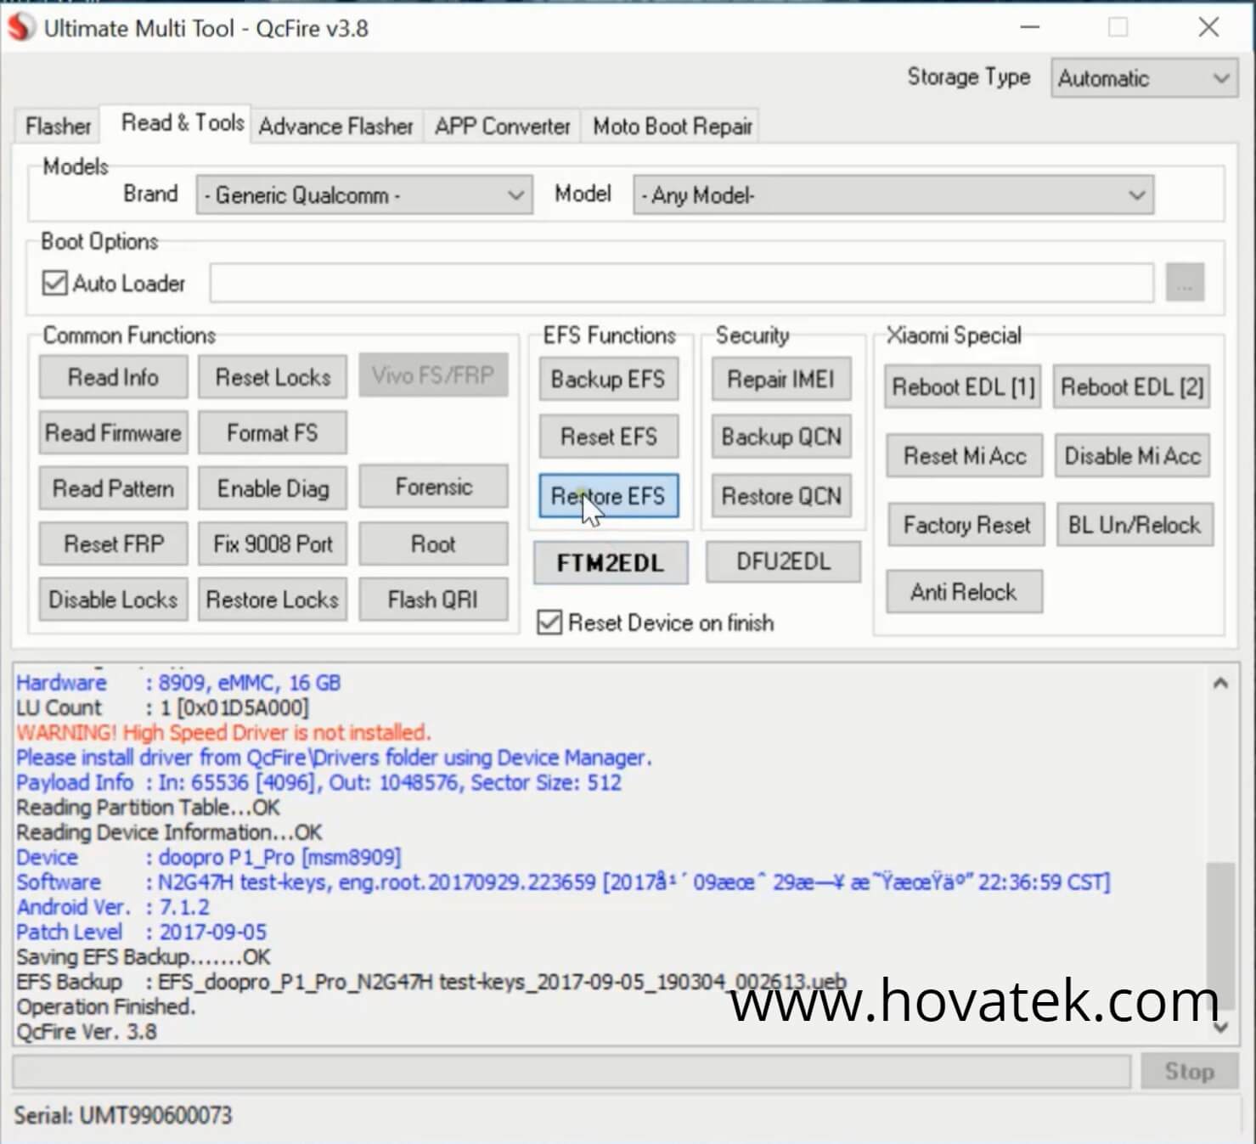Toggle Reset Device on finish checkbox
This screenshot has height=1144, width=1256.
[x=549, y=623]
